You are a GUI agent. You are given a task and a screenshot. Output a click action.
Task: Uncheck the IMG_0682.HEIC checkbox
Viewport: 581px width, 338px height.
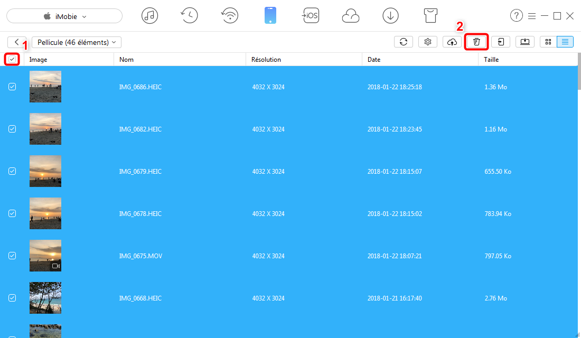coord(12,129)
